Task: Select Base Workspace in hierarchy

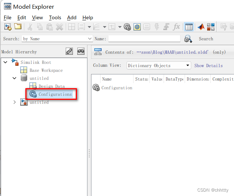Action: [x=46, y=70]
